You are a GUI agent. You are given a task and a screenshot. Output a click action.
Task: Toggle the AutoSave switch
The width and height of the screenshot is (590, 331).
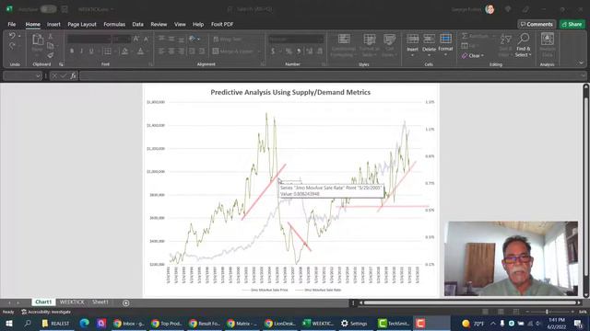(48, 9)
